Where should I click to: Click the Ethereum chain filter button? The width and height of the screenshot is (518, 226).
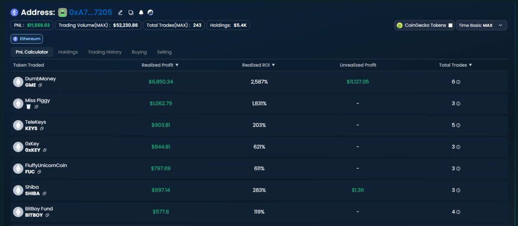point(27,39)
